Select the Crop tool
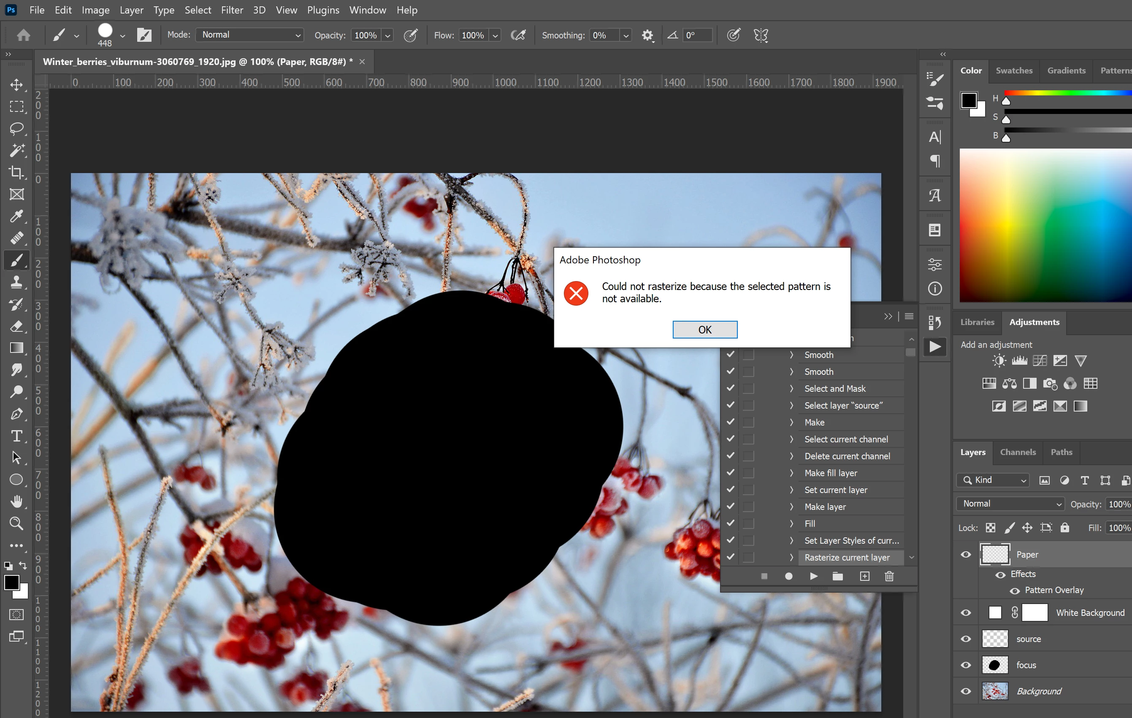This screenshot has width=1132, height=718. tap(16, 173)
